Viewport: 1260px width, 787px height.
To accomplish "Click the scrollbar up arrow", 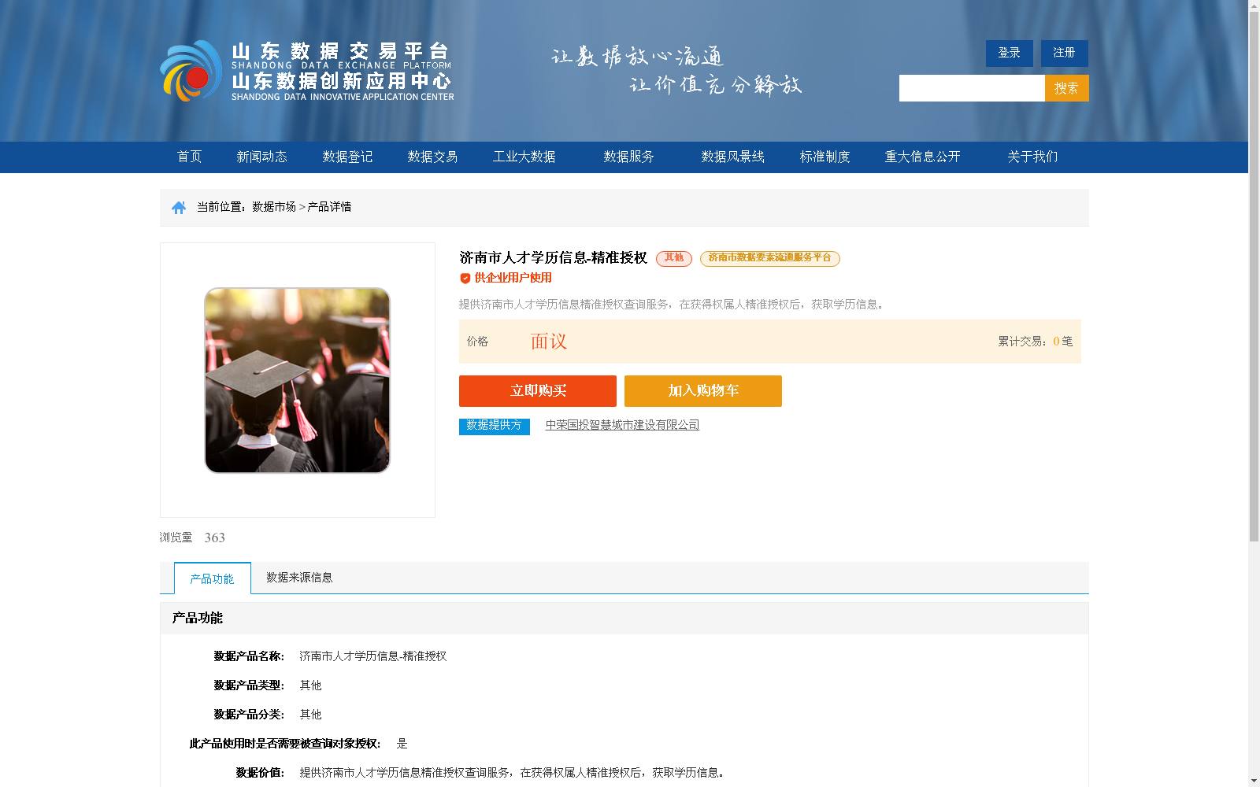I will click(x=1254, y=6).
